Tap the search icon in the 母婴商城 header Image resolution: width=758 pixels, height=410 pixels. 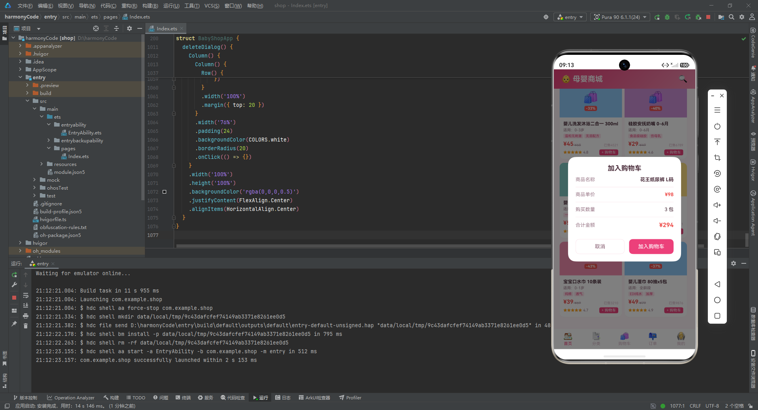point(683,79)
